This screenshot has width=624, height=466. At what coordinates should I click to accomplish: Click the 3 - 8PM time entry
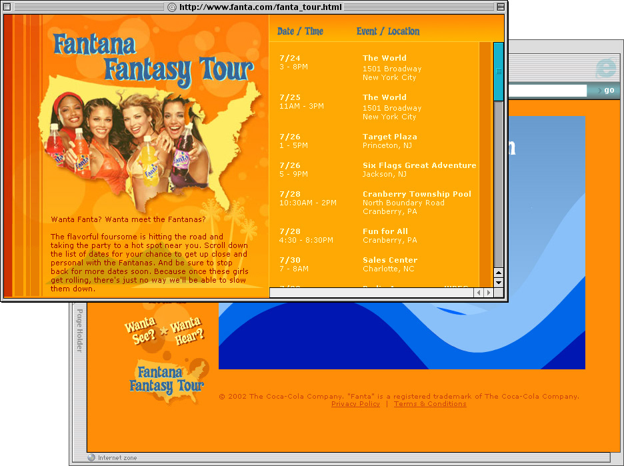294,67
